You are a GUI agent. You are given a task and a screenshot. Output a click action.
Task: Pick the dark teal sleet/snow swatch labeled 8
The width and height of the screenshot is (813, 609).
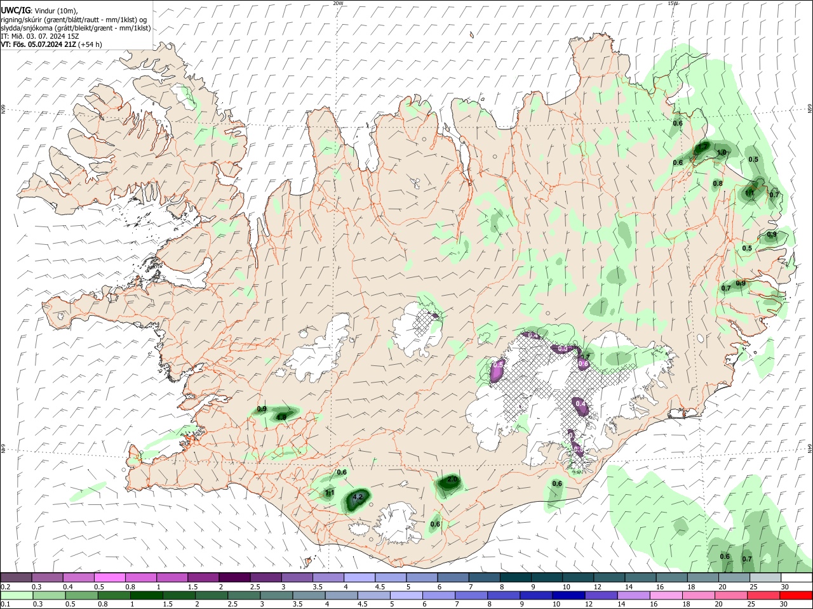[x=516, y=577]
